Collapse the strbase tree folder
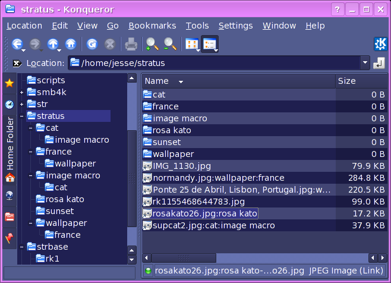Viewport: 391px width, 283px height. (x=22, y=247)
